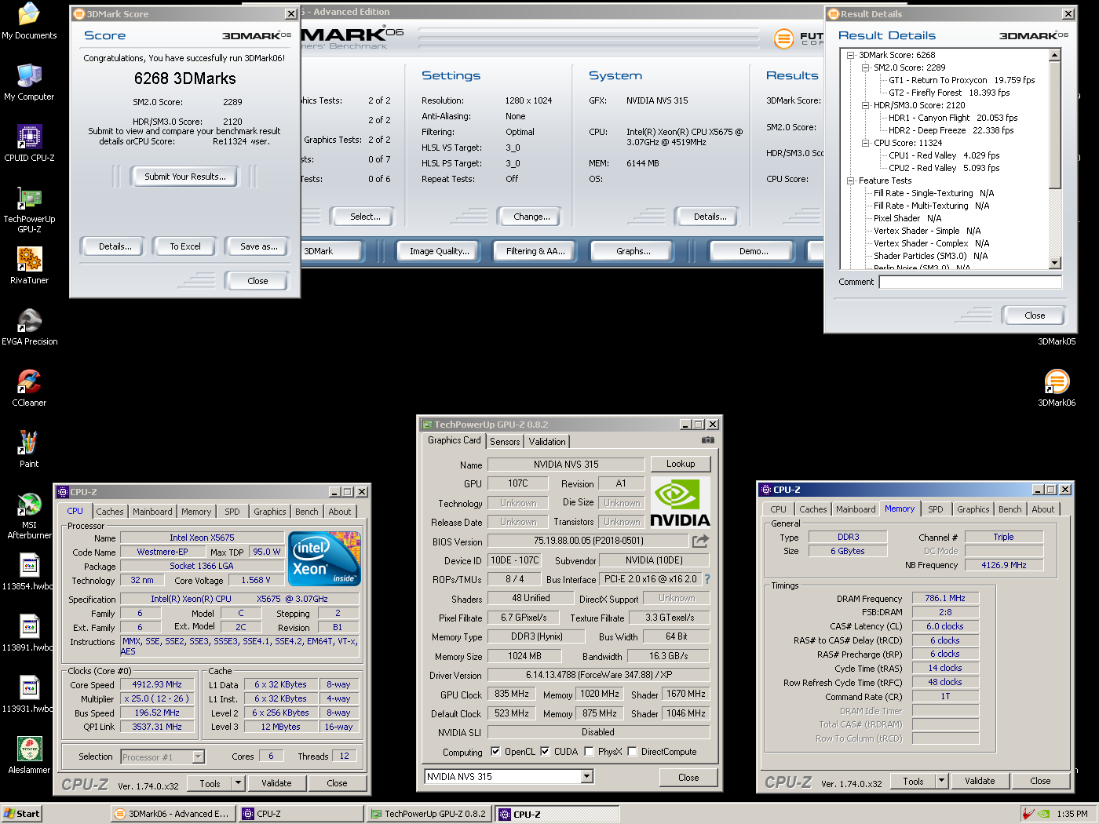This screenshot has height=824, width=1099.
Task: Enable the PhysX checkbox
Action: (x=589, y=752)
